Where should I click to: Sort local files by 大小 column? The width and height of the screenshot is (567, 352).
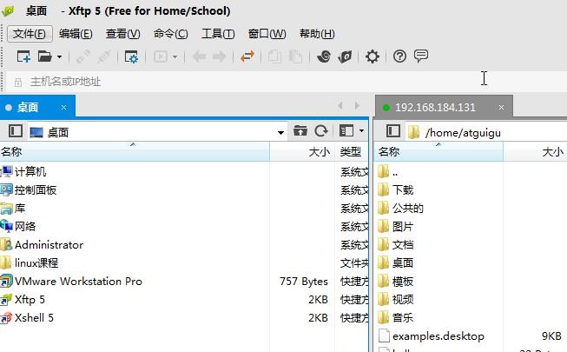(302, 151)
